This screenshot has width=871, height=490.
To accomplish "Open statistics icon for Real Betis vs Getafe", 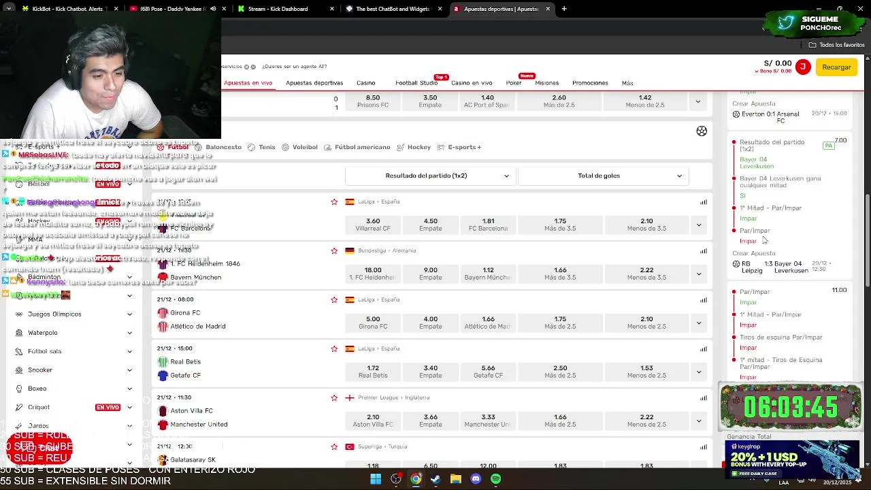I will click(x=704, y=348).
